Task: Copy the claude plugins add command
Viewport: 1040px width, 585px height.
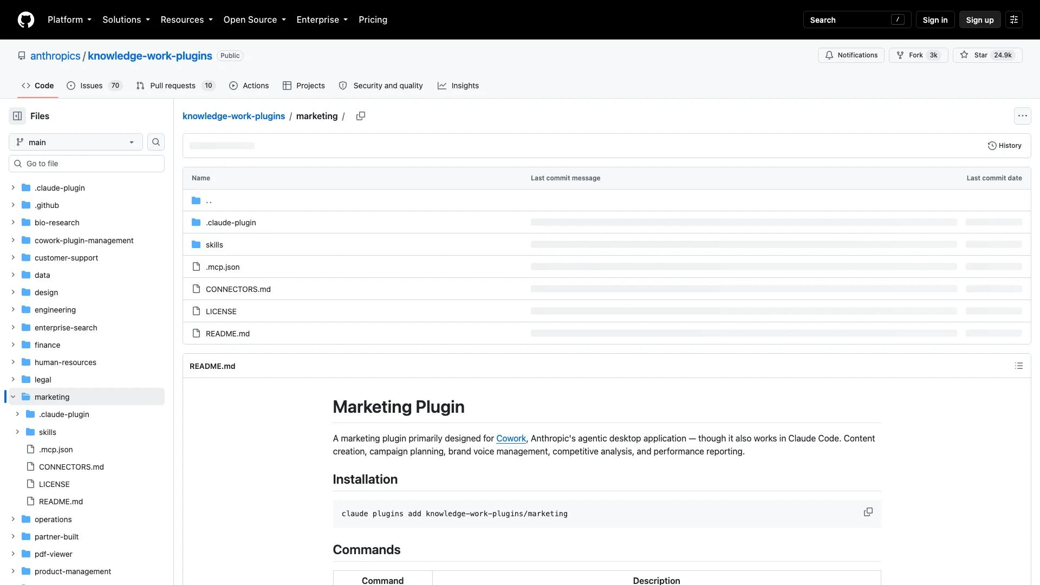Action: (868, 512)
